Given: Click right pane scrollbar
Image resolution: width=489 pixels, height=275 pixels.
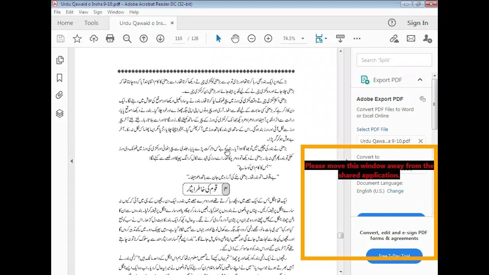Looking at the screenshot, I should (x=435, y=104).
